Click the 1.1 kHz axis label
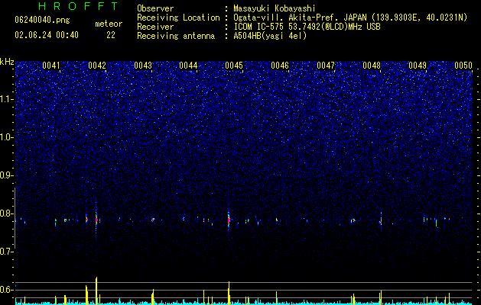Viewport: 481px width, 305px height. tap(6, 99)
